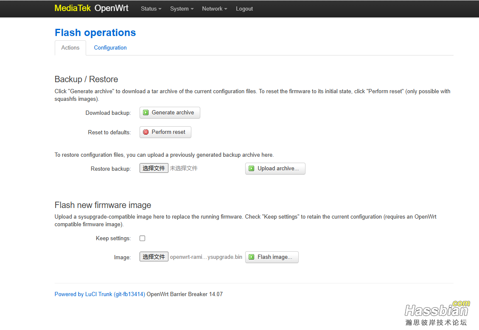This screenshot has width=479, height=330.
Task: Click the OpenWrt Barrier Breaker 14.07 text
Action: coord(185,294)
